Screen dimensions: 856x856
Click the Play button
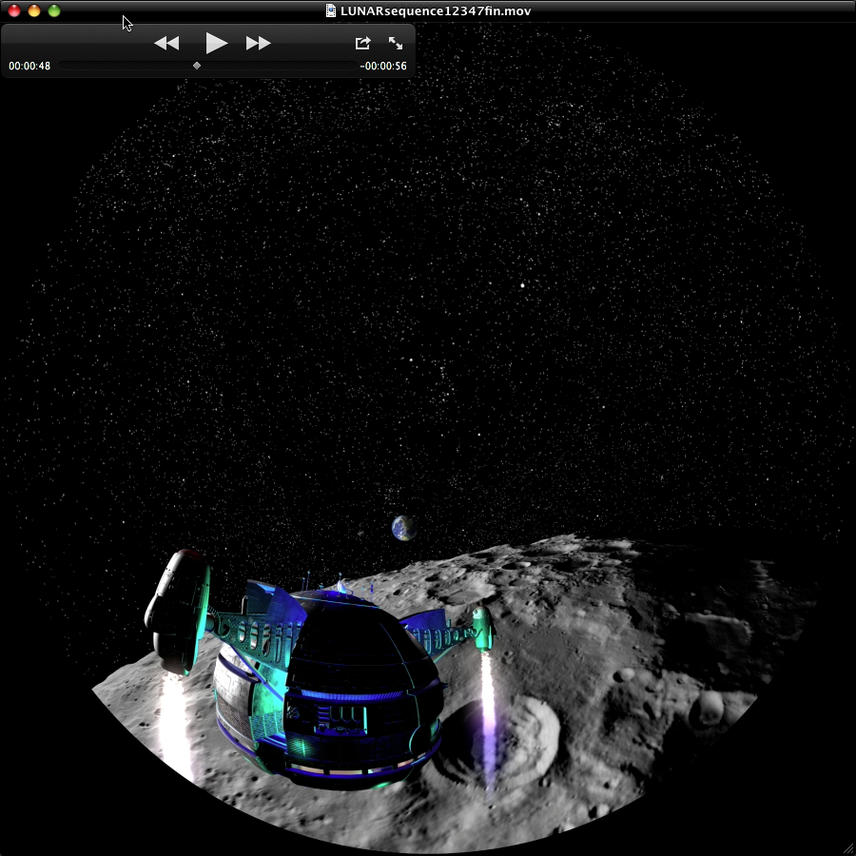[216, 43]
